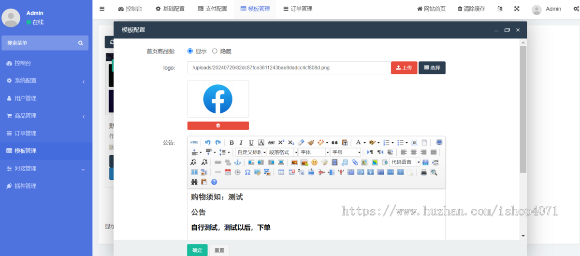Open 插件管理 in sidebar

(46, 186)
